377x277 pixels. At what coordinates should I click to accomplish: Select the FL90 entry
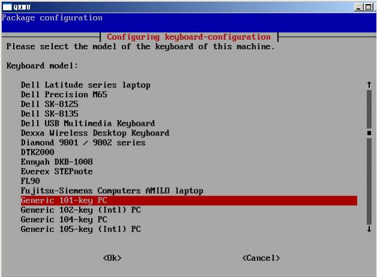(31, 181)
